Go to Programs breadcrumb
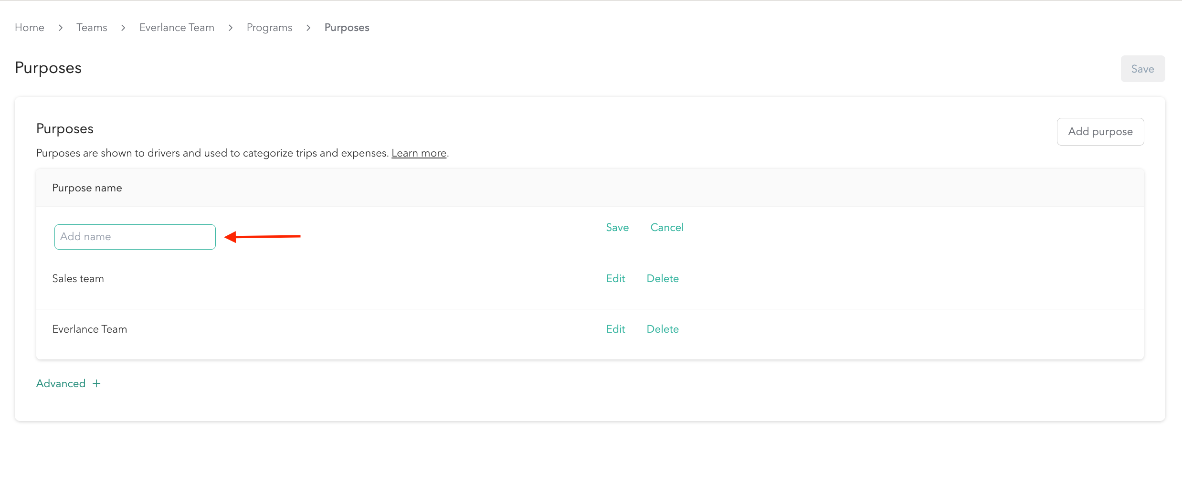The image size is (1182, 484). coord(269,27)
